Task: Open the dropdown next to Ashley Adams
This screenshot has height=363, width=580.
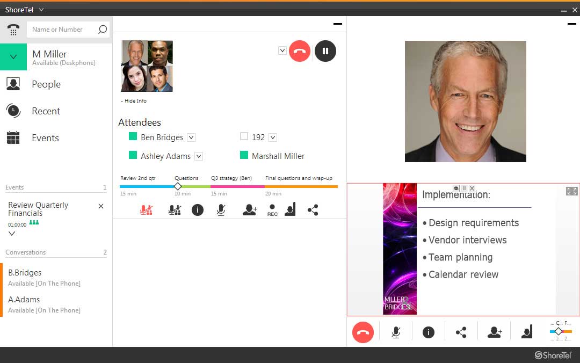Action: pos(199,156)
